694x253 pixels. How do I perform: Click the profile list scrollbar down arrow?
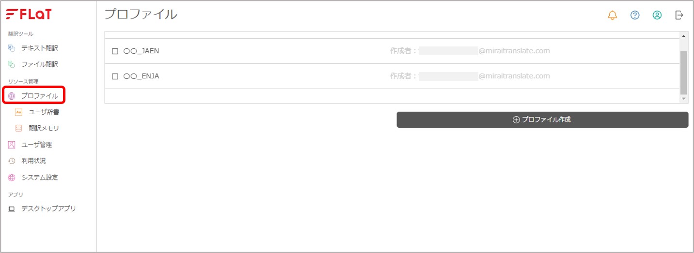coord(684,98)
